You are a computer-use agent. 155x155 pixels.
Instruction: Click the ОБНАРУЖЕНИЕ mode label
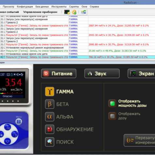[75, 129]
